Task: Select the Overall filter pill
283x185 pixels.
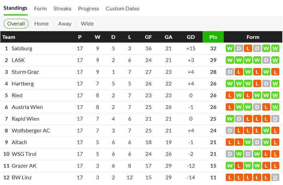Action: [16, 23]
